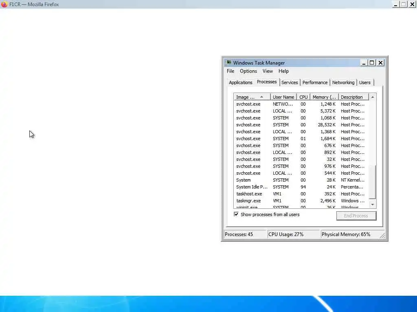
Task: Select the System Idle Process row
Action: (x=301, y=187)
